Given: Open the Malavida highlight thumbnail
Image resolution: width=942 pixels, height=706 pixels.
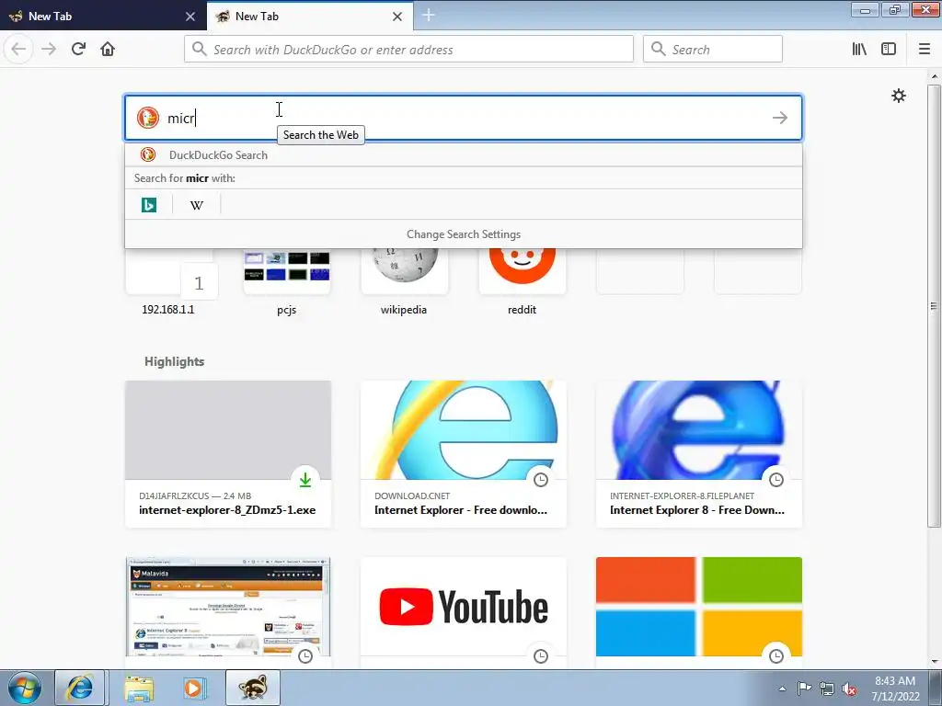Looking at the screenshot, I should point(228,608).
